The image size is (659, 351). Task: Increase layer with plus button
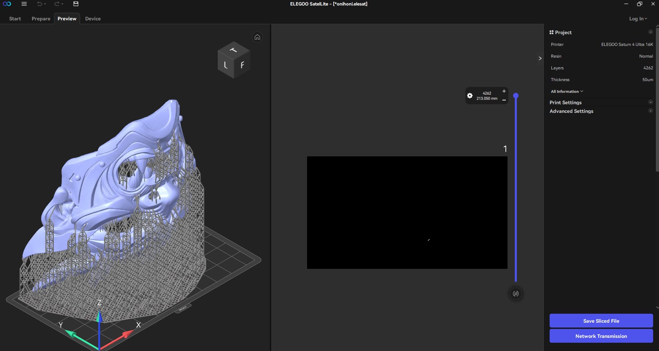(x=504, y=91)
